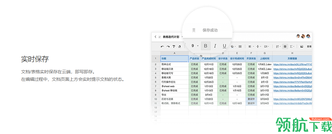The image size is (332, 134).
Task: Select row 2 header
Action: click(156, 64)
